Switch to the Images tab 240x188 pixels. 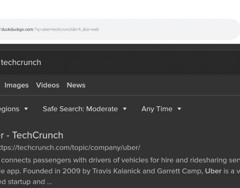click(16, 85)
